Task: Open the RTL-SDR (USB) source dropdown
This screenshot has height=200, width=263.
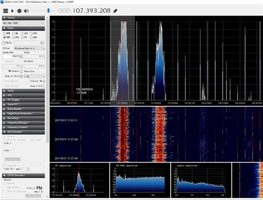Action: pos(24,23)
